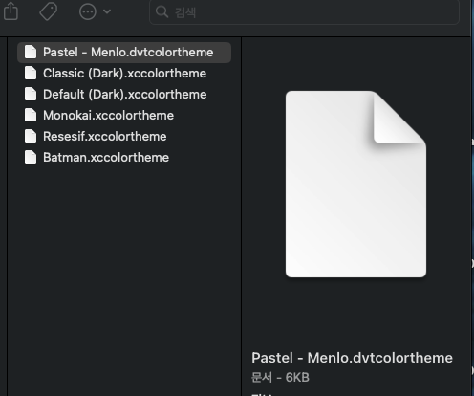This screenshot has width=474, height=396.
Task: Select the Pastel - Menlo.dvtcolortheme file
Action: point(124,53)
